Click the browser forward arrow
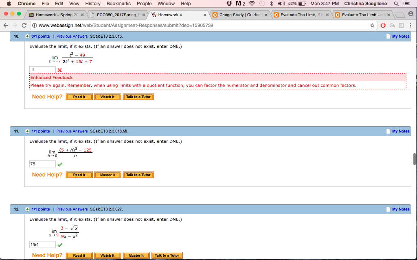 point(15,26)
